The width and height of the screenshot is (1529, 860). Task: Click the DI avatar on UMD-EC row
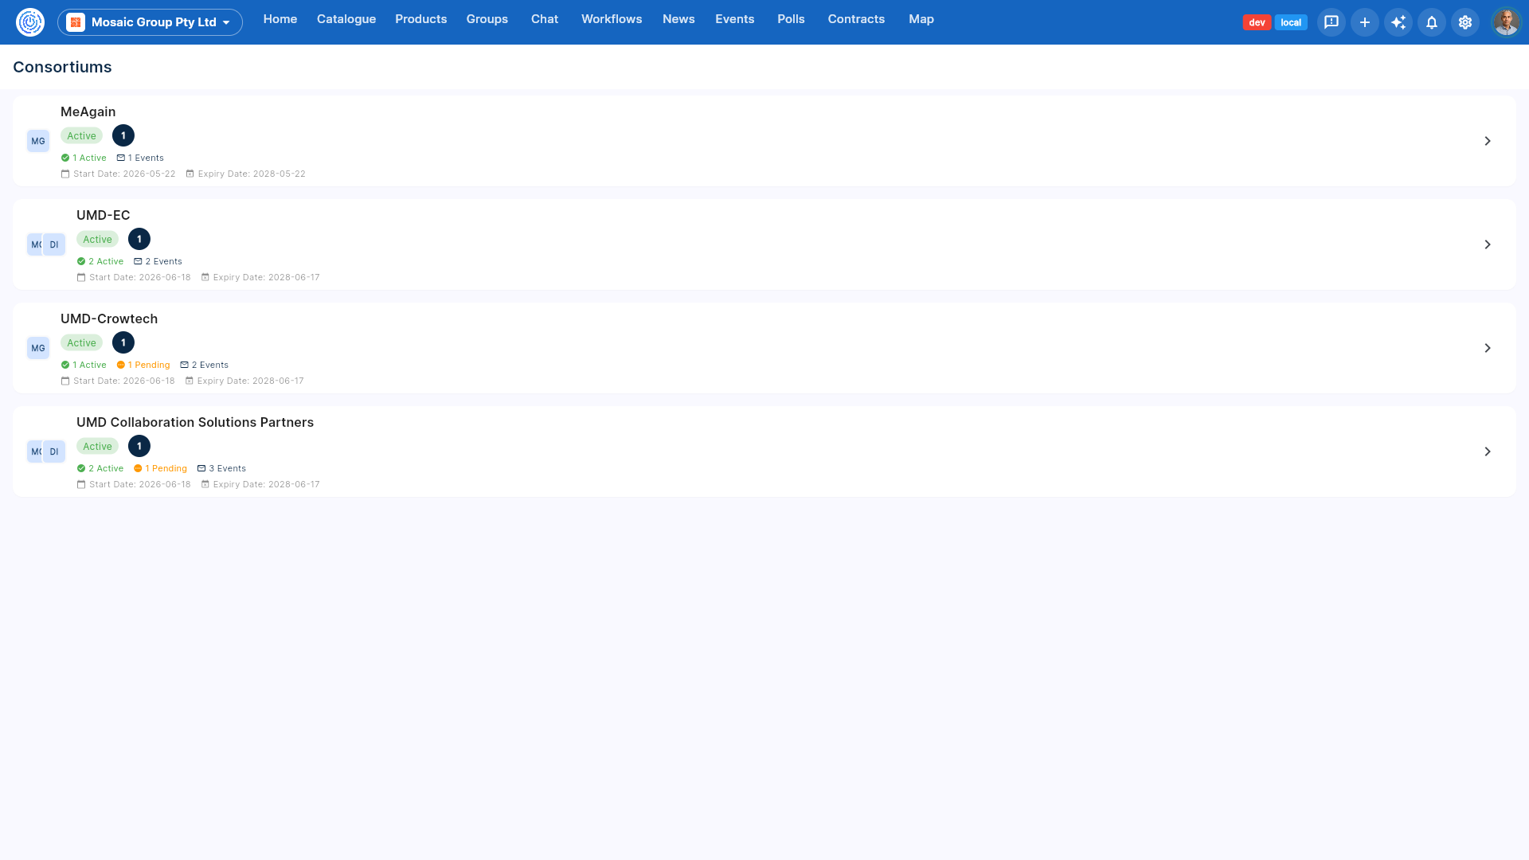point(54,244)
